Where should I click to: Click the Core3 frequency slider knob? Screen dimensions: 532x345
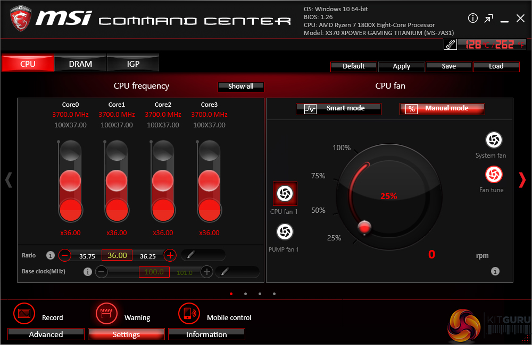point(209,180)
